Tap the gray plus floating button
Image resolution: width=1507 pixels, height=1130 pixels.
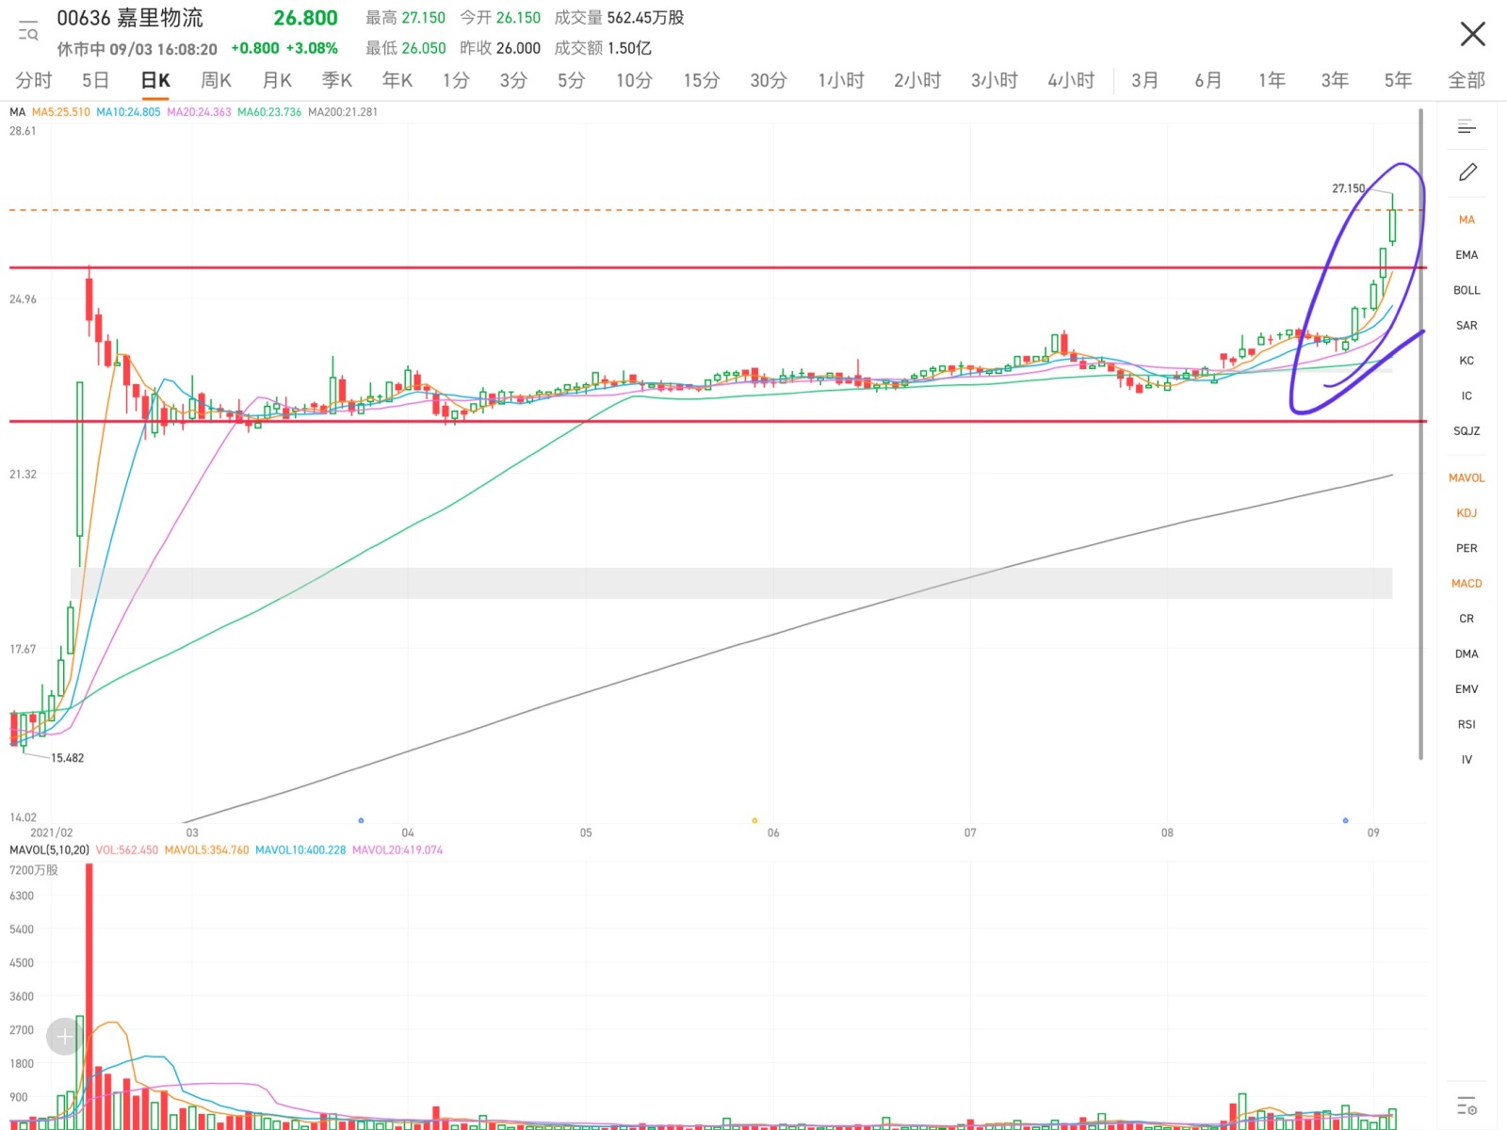pos(64,1037)
